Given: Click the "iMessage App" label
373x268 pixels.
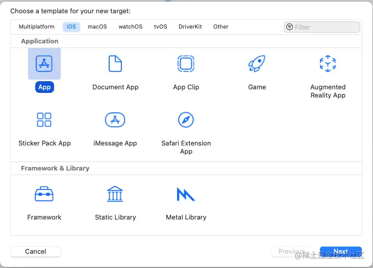Looking at the screenshot, I should 115,143.
